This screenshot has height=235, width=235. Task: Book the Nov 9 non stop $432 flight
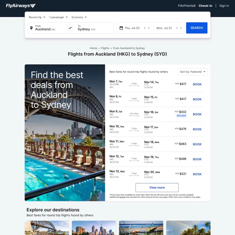(x=197, y=114)
